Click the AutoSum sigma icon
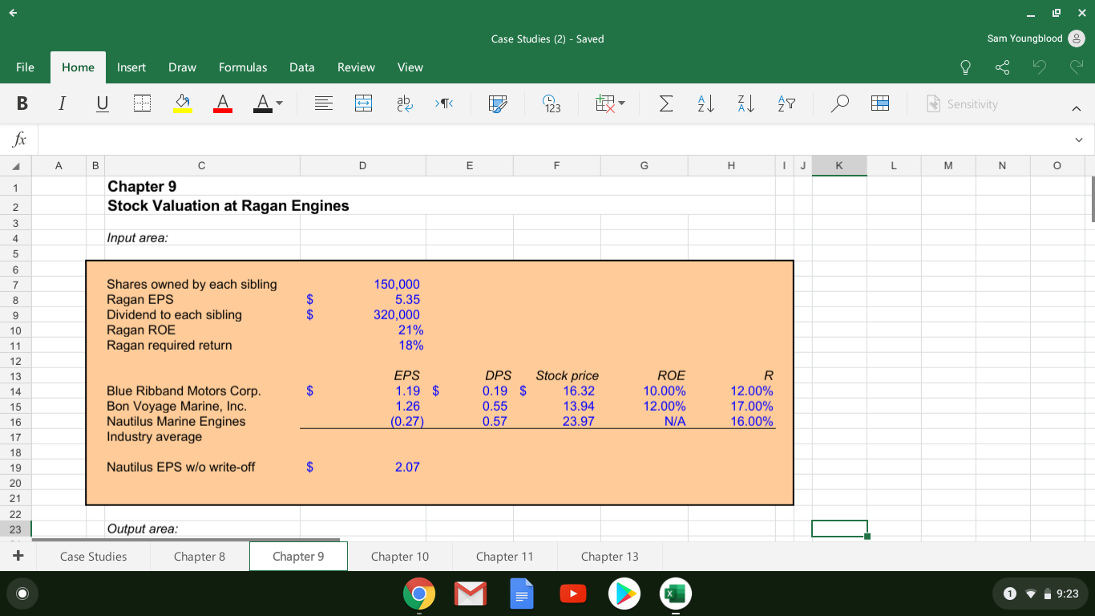Screen dimensions: 1095x616 pyautogui.click(x=665, y=104)
